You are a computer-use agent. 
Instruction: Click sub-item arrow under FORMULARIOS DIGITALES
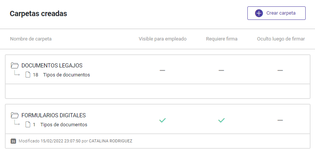click(x=17, y=123)
